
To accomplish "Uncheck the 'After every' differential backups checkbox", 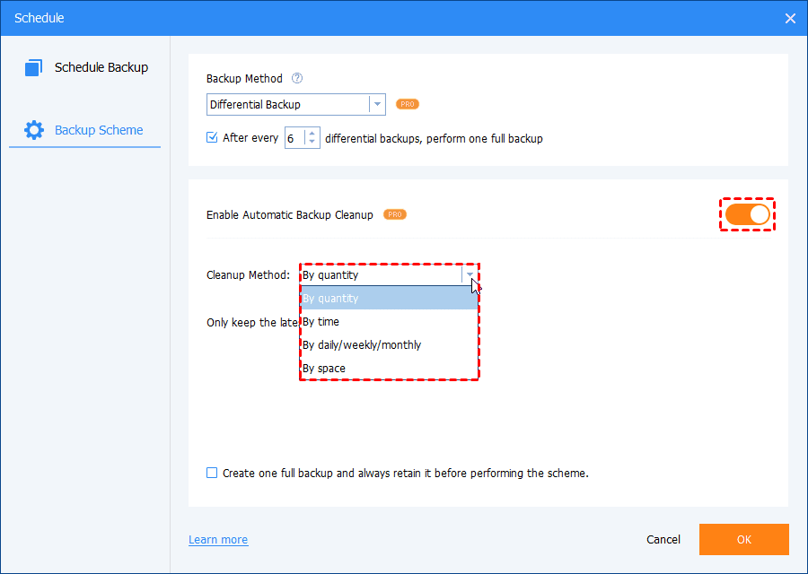I will pyautogui.click(x=213, y=138).
